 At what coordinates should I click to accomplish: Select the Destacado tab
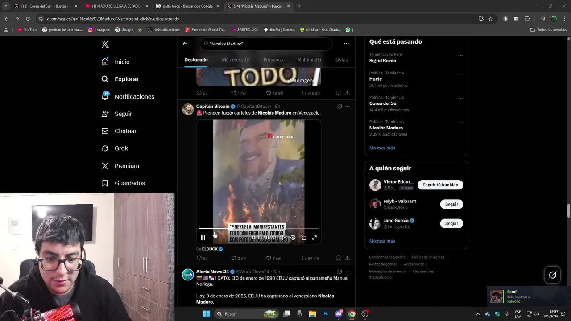(x=196, y=60)
